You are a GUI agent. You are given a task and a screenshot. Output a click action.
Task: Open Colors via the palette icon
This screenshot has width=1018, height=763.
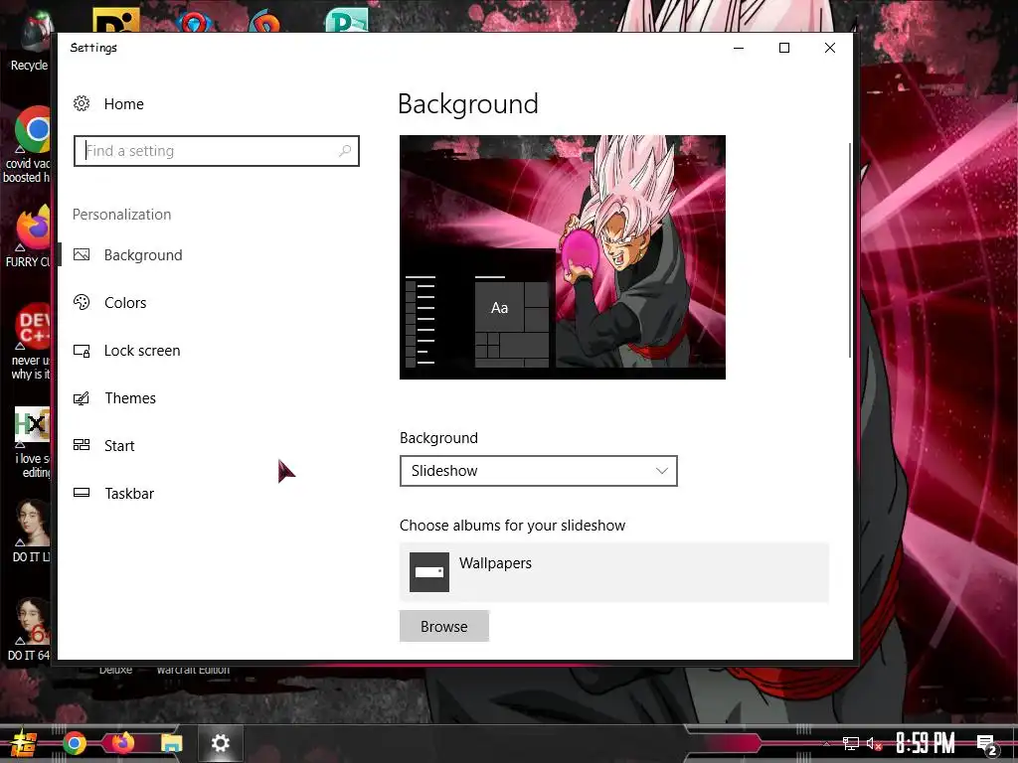tap(82, 302)
